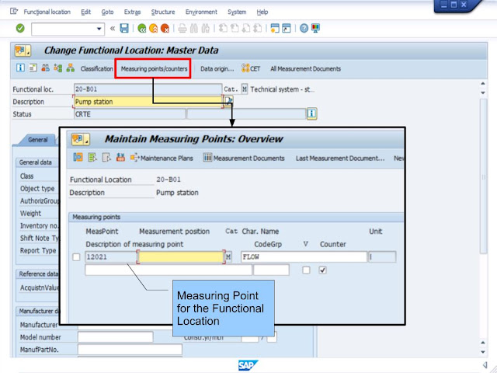Click the measuring point description field below 12021
Image resolution: width=497 pixels, height=373 pixels.
(x=169, y=270)
